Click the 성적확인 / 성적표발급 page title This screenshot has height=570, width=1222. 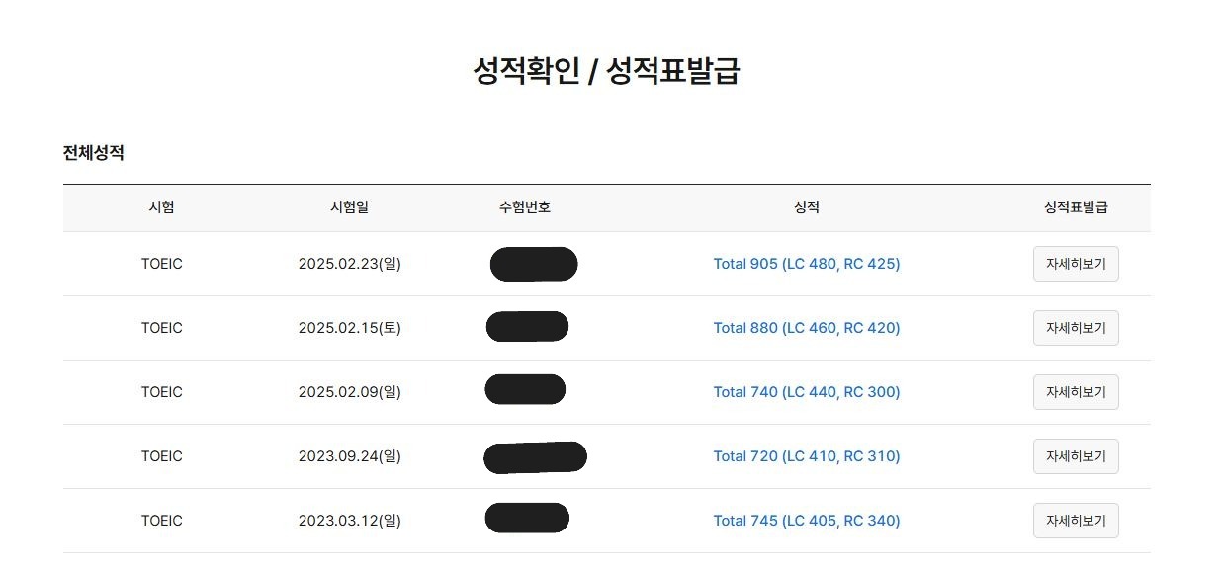click(607, 72)
